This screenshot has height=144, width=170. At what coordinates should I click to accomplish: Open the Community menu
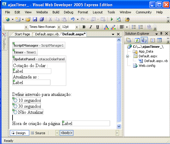point(144,12)
